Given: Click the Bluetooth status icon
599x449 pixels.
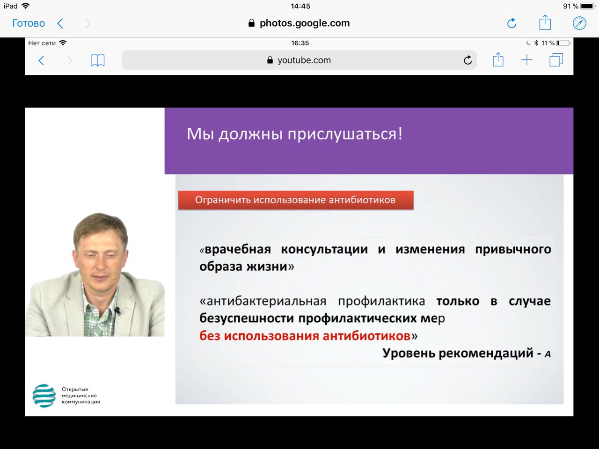Looking at the screenshot, I should pos(536,43).
